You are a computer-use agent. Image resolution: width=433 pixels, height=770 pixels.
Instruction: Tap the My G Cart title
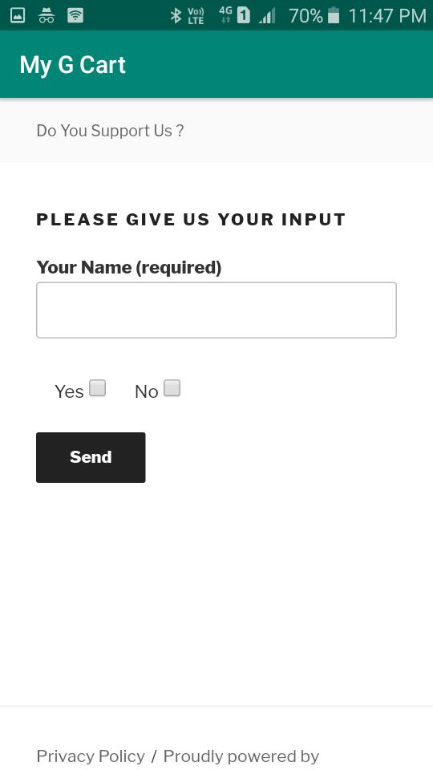(73, 65)
